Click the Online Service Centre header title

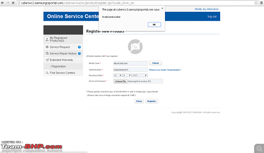pos(73,16)
